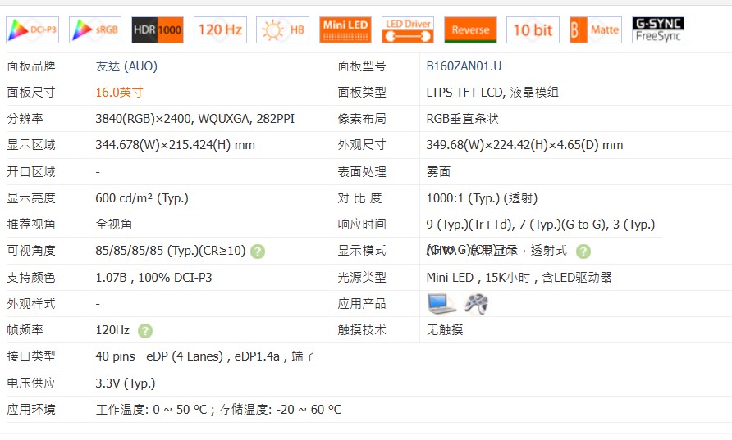
Task: Click the 120 Hz refresh rate badge
Action: tap(220, 30)
